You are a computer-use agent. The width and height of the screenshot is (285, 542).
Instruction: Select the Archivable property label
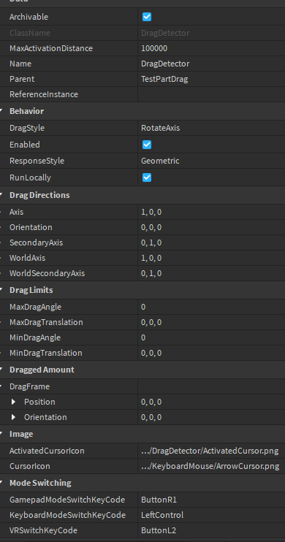point(28,17)
